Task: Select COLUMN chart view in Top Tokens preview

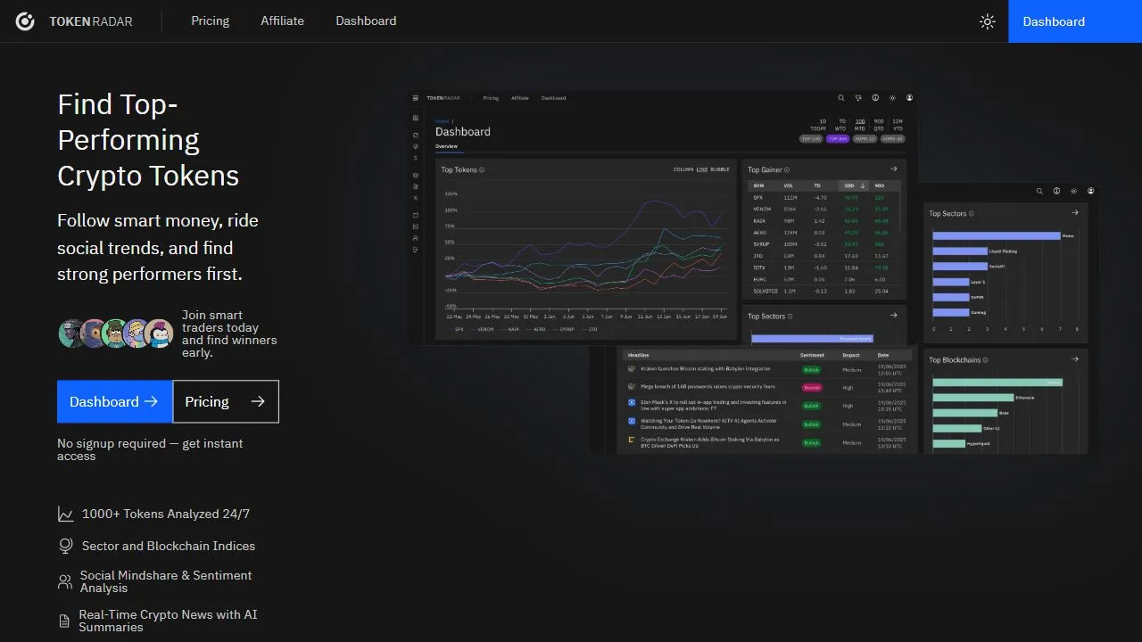Action: [x=683, y=169]
